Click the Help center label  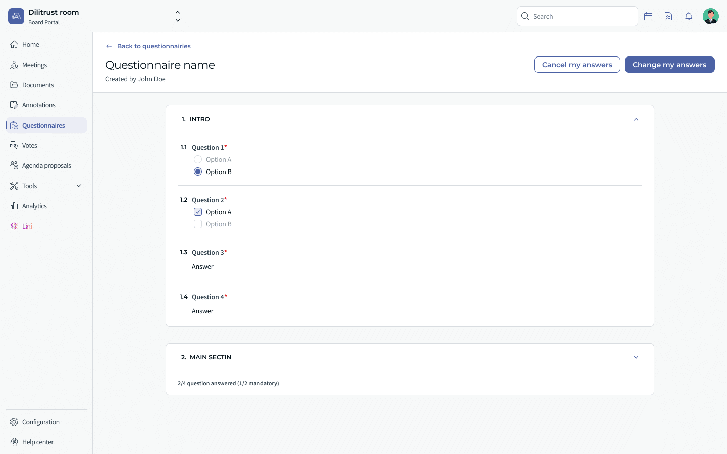[x=38, y=442]
